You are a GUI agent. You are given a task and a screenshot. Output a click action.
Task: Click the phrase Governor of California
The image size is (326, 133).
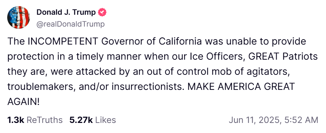point(152,42)
